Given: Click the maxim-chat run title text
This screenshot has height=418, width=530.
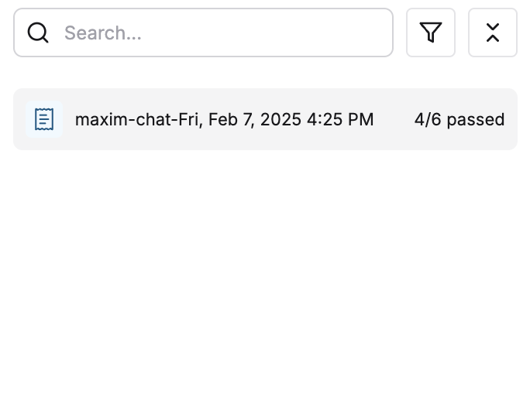Looking at the screenshot, I should (224, 119).
